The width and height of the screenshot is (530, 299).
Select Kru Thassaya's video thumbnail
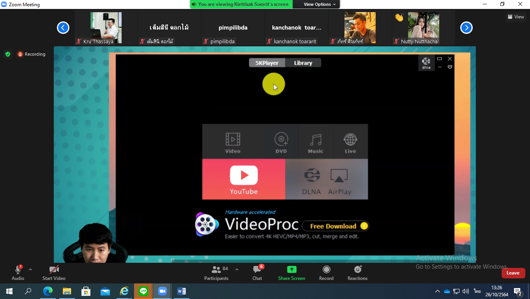(x=106, y=28)
